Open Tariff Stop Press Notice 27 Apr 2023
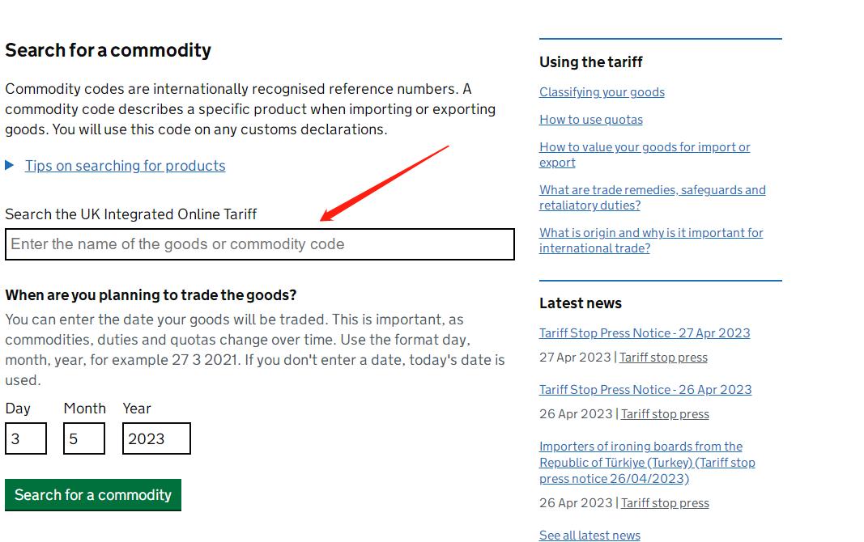The height and width of the screenshot is (542, 864). [645, 333]
